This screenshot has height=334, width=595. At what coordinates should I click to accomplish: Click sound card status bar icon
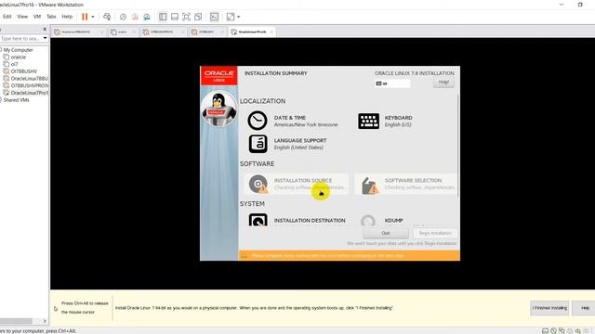578,330
